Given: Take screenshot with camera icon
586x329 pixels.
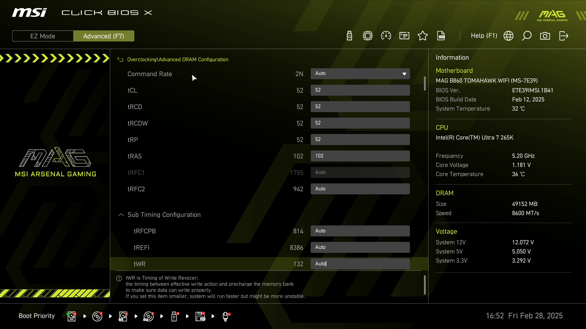Looking at the screenshot, I should pos(545,36).
